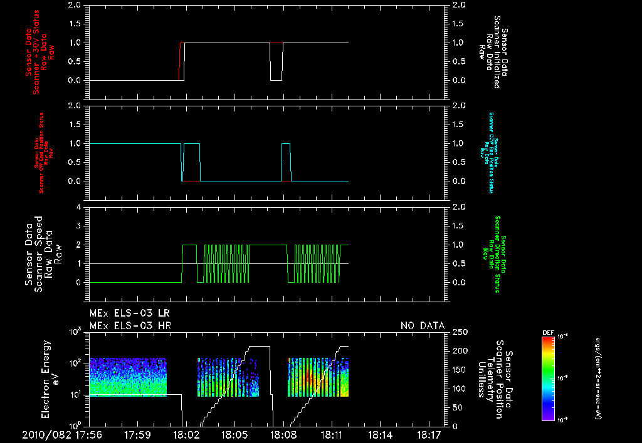Click the striped spectrogram block near 18:11
This screenshot has width=642, height=443.
coord(318,377)
